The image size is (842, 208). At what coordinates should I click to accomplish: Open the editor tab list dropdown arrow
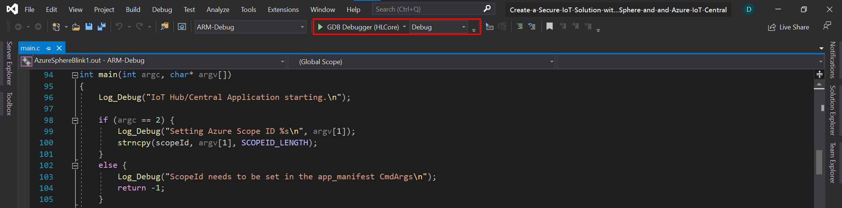[x=821, y=48]
